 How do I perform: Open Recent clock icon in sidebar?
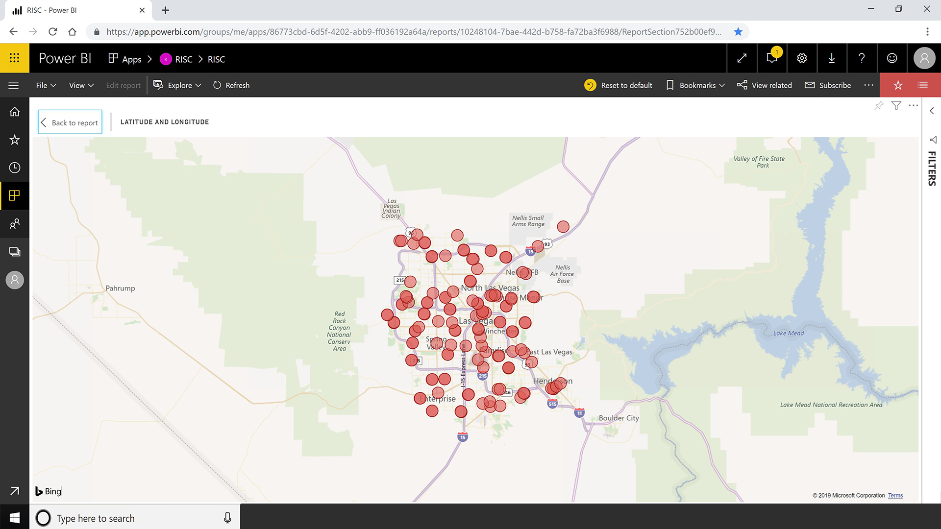pos(14,168)
